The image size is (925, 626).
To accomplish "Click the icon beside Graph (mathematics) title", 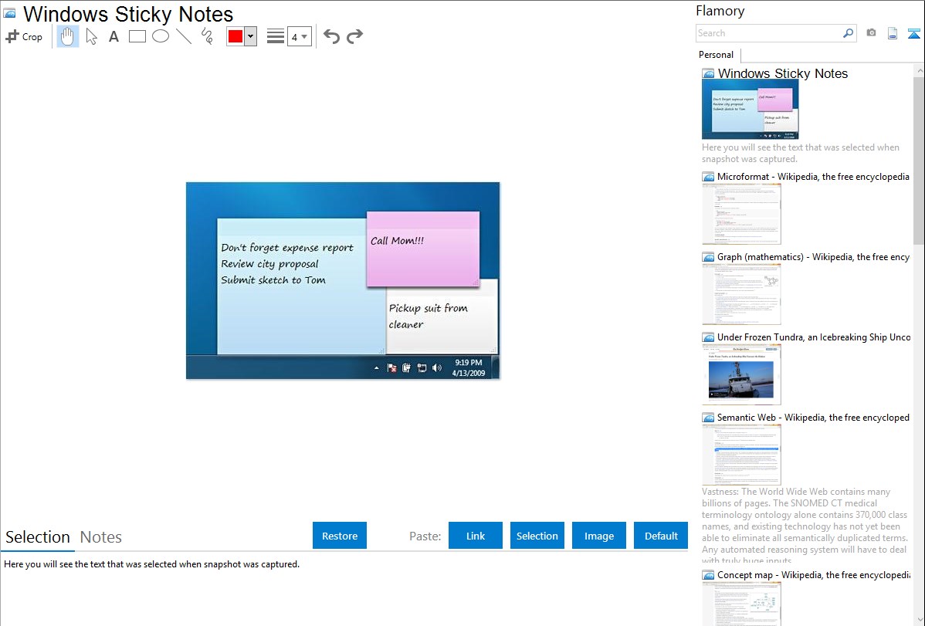I will (x=709, y=257).
